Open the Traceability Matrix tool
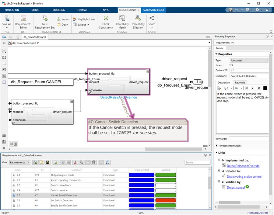This screenshot has height=215, width=274. pyautogui.click(x=122, y=22)
